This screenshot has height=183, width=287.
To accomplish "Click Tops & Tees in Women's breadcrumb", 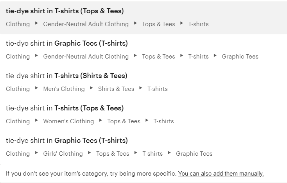I will pos(124,121).
